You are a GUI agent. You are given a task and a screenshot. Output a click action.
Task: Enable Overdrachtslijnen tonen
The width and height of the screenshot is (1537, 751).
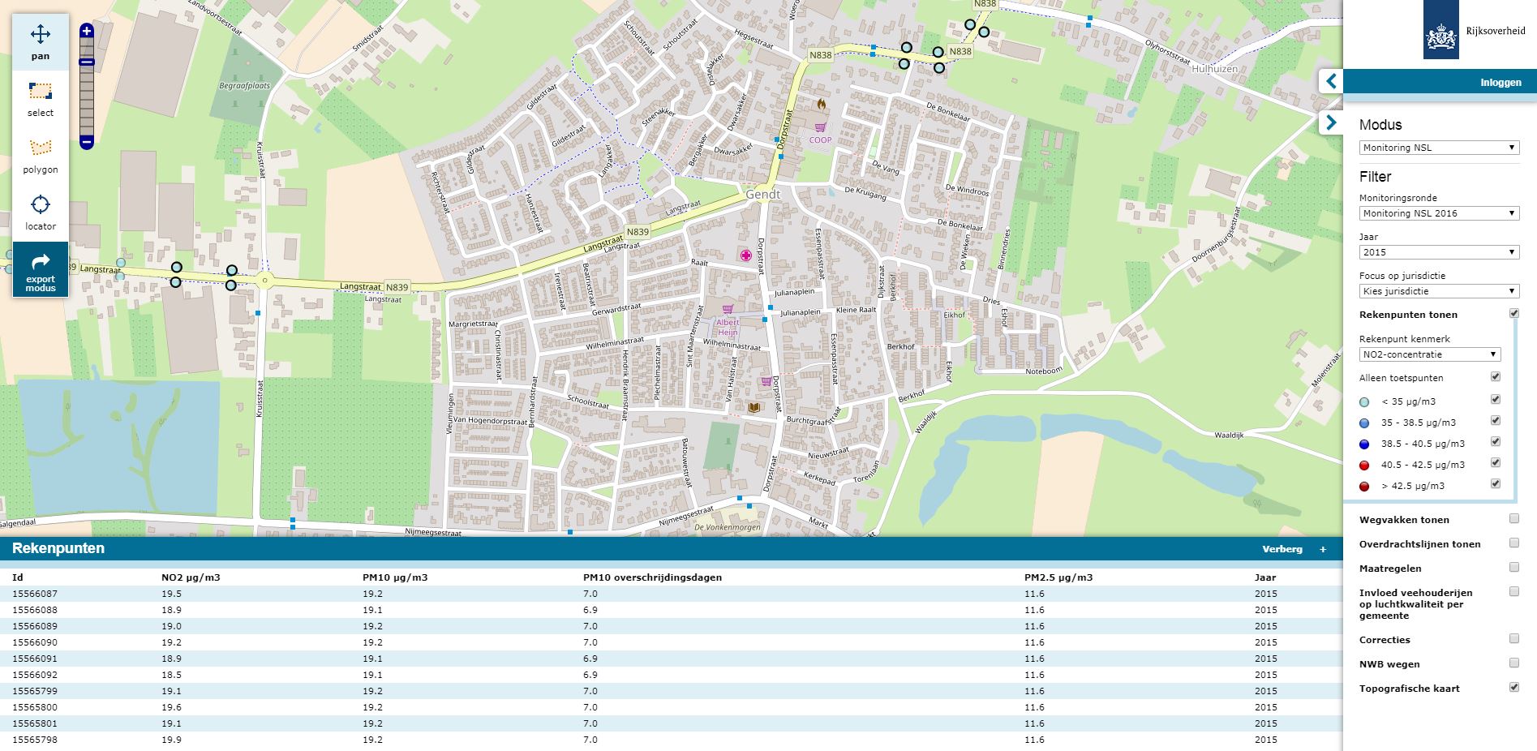pos(1513,543)
